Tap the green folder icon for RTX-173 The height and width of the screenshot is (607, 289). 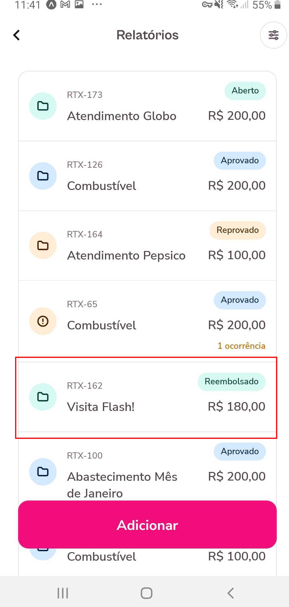click(x=43, y=106)
